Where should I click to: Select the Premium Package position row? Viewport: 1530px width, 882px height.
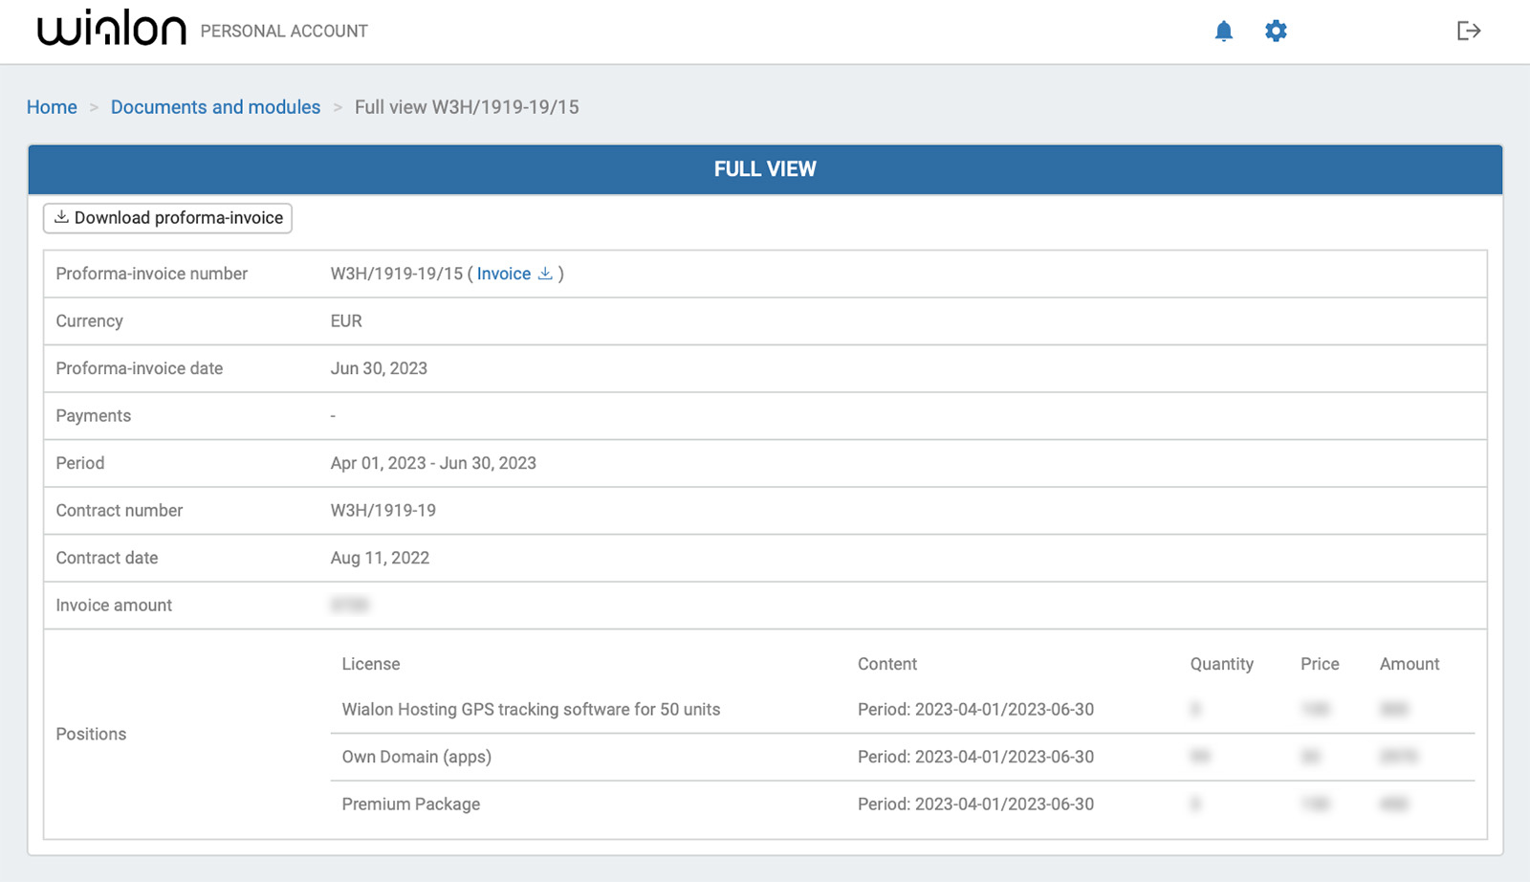click(411, 805)
